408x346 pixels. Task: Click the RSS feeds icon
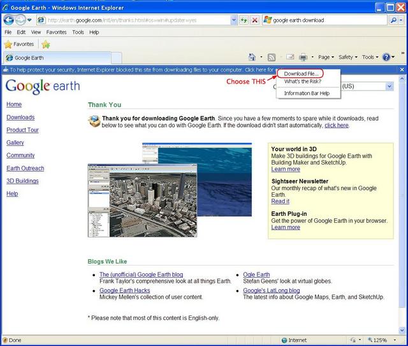tap(272, 57)
